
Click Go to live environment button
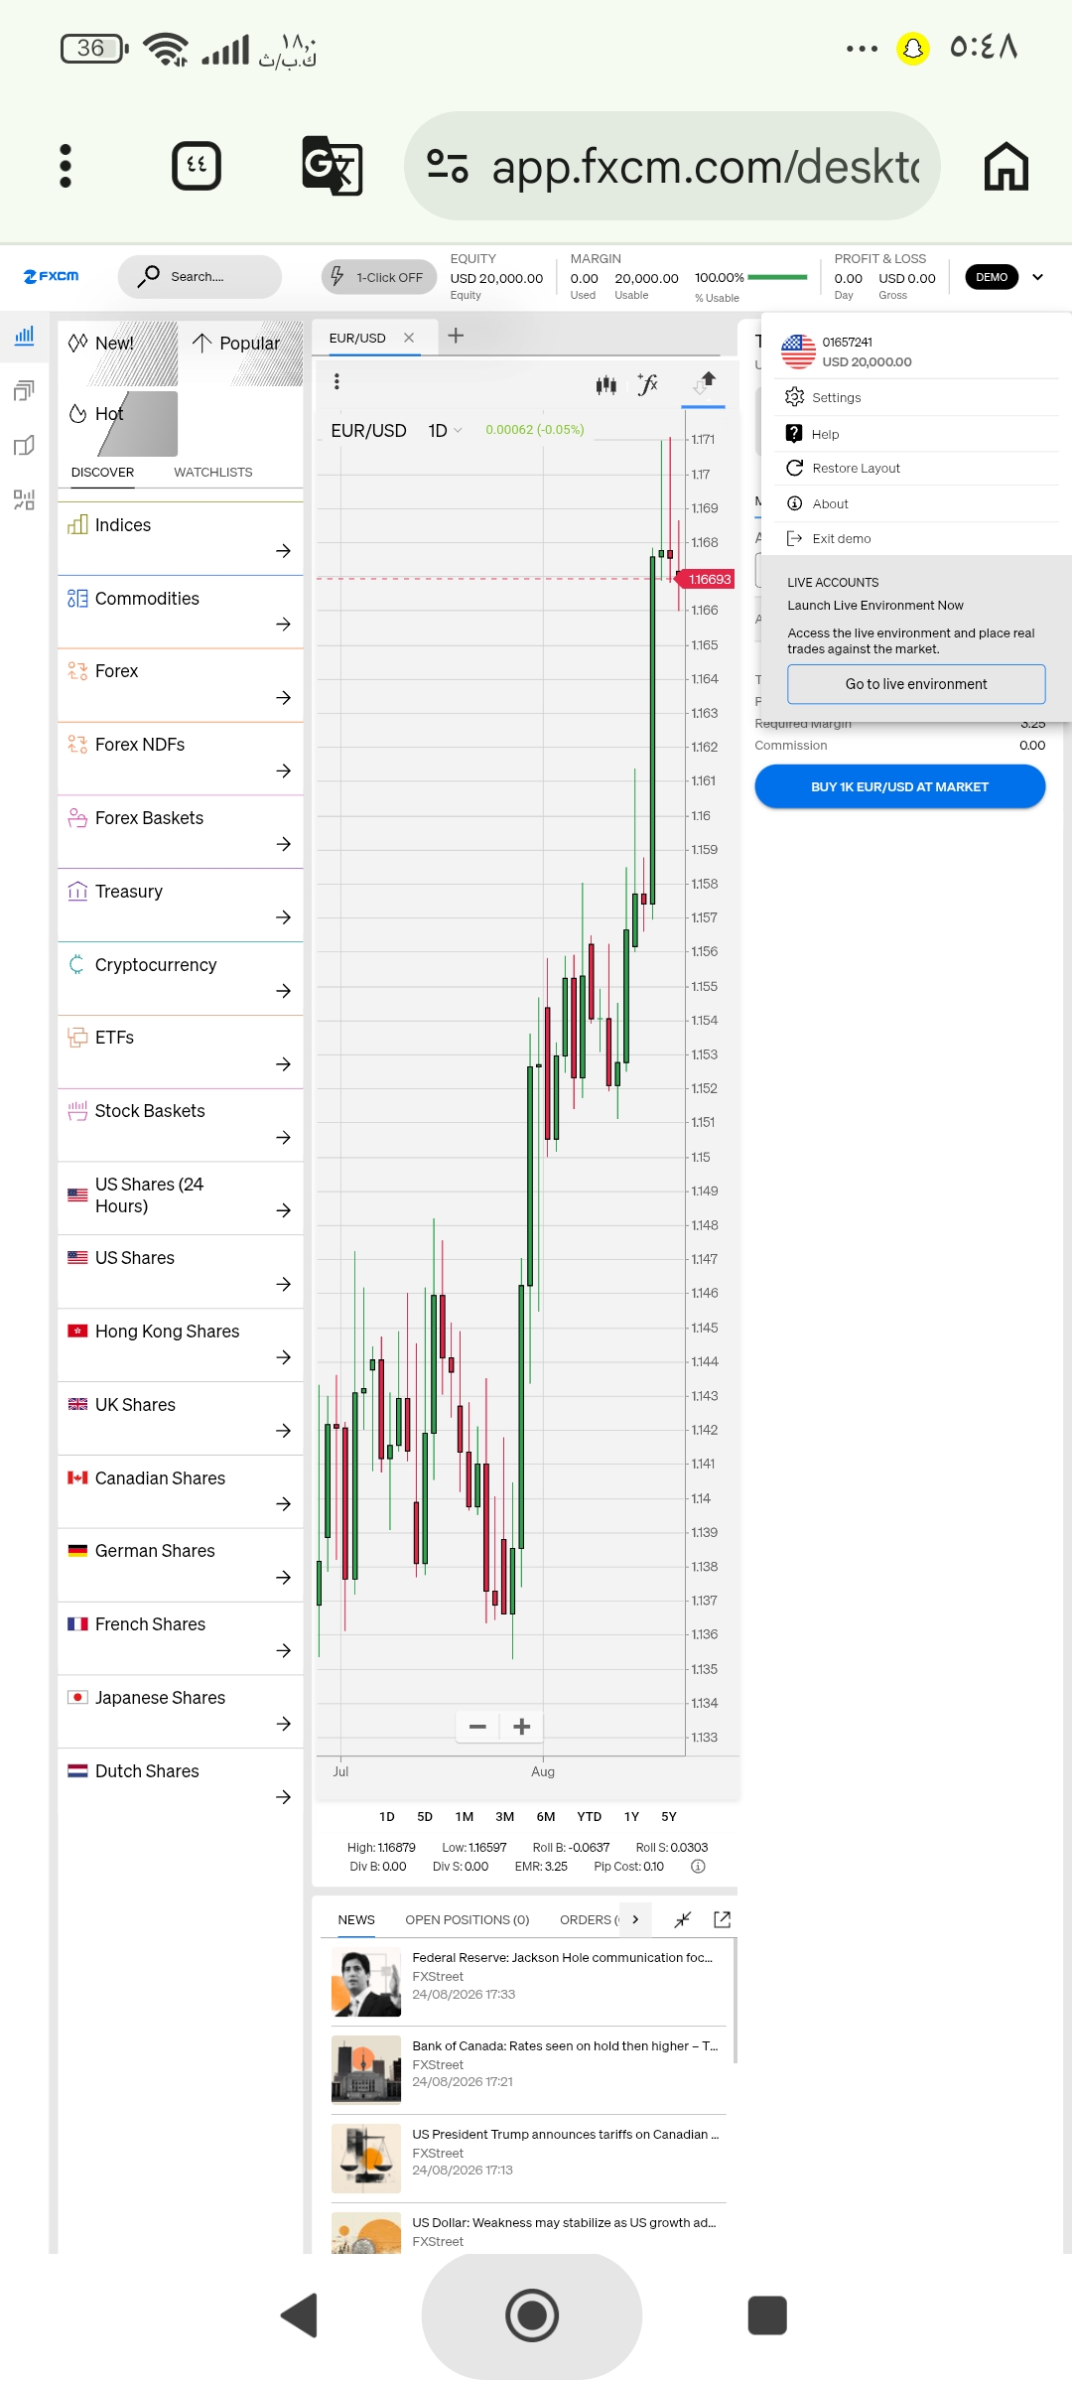tap(916, 684)
